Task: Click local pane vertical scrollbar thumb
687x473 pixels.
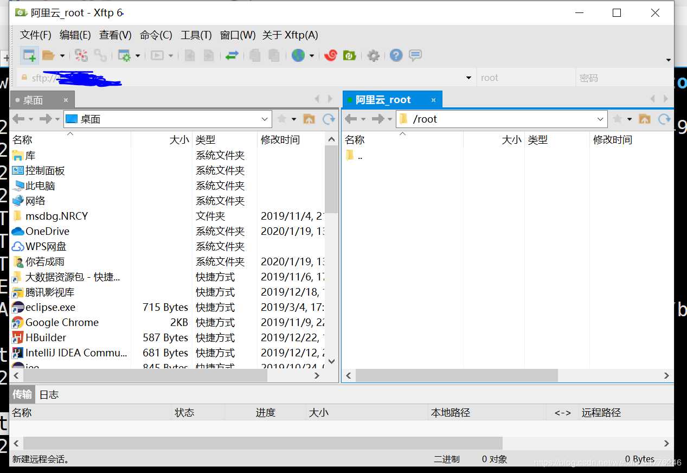Action: tap(331, 180)
